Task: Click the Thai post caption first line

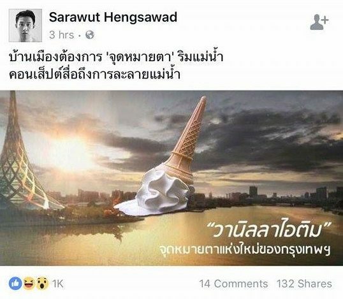Action: (116, 57)
